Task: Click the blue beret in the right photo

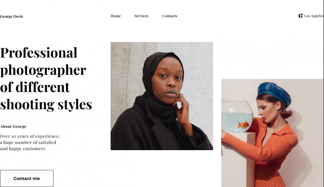Action: 275,93
